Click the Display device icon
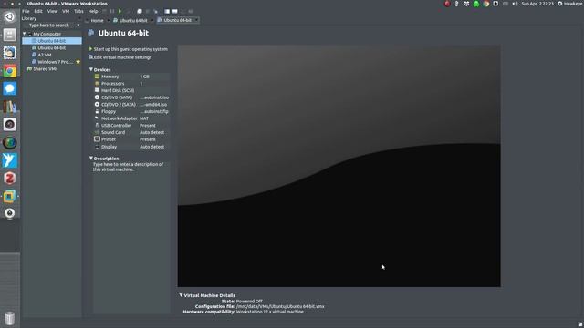This screenshot has height=328, width=584. (97, 147)
